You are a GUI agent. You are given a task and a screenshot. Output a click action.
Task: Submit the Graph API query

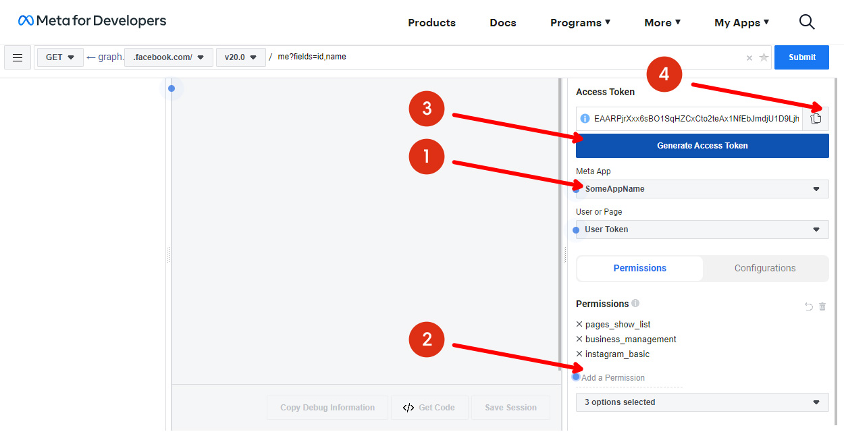(x=802, y=57)
